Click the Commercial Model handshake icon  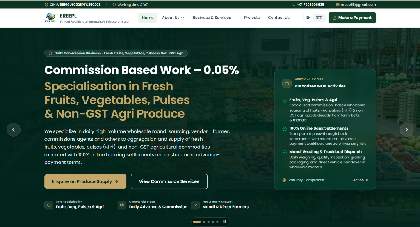(x=122, y=205)
